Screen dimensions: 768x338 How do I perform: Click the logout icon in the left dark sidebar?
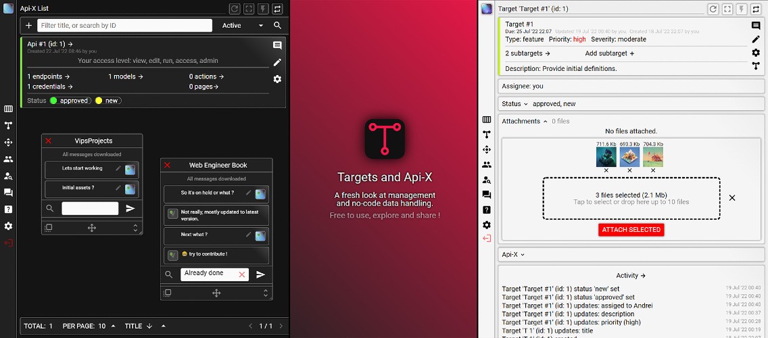click(8, 243)
